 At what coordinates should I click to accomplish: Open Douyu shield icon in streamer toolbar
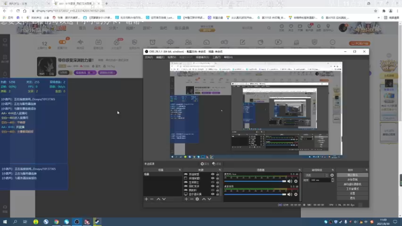point(315,42)
